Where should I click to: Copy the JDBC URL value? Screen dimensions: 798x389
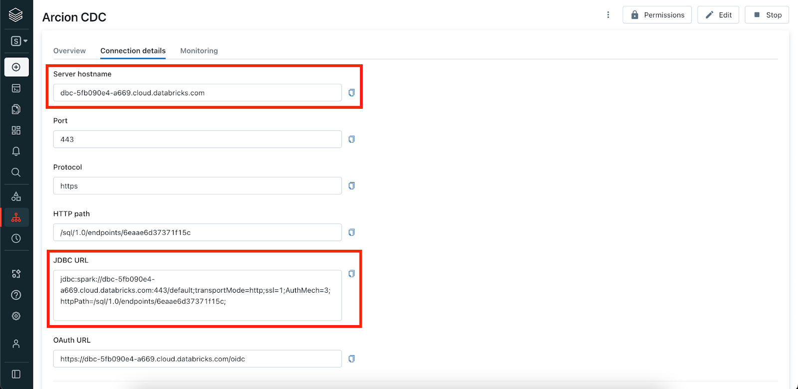tap(352, 274)
